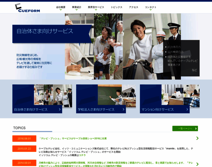This screenshot has width=212, height=167.
Task: Click green arrow beside 2014.09.01 topic
Action: tap(197, 164)
